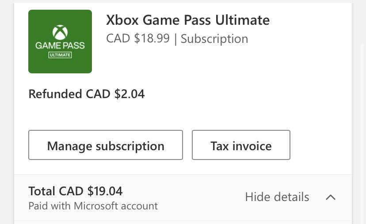Click the CAD $18.99 price text
This screenshot has width=366, height=224.
pyautogui.click(x=138, y=39)
